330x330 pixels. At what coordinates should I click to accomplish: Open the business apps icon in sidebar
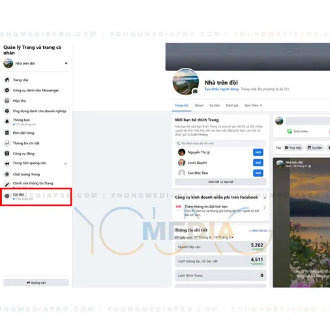(x=7, y=111)
